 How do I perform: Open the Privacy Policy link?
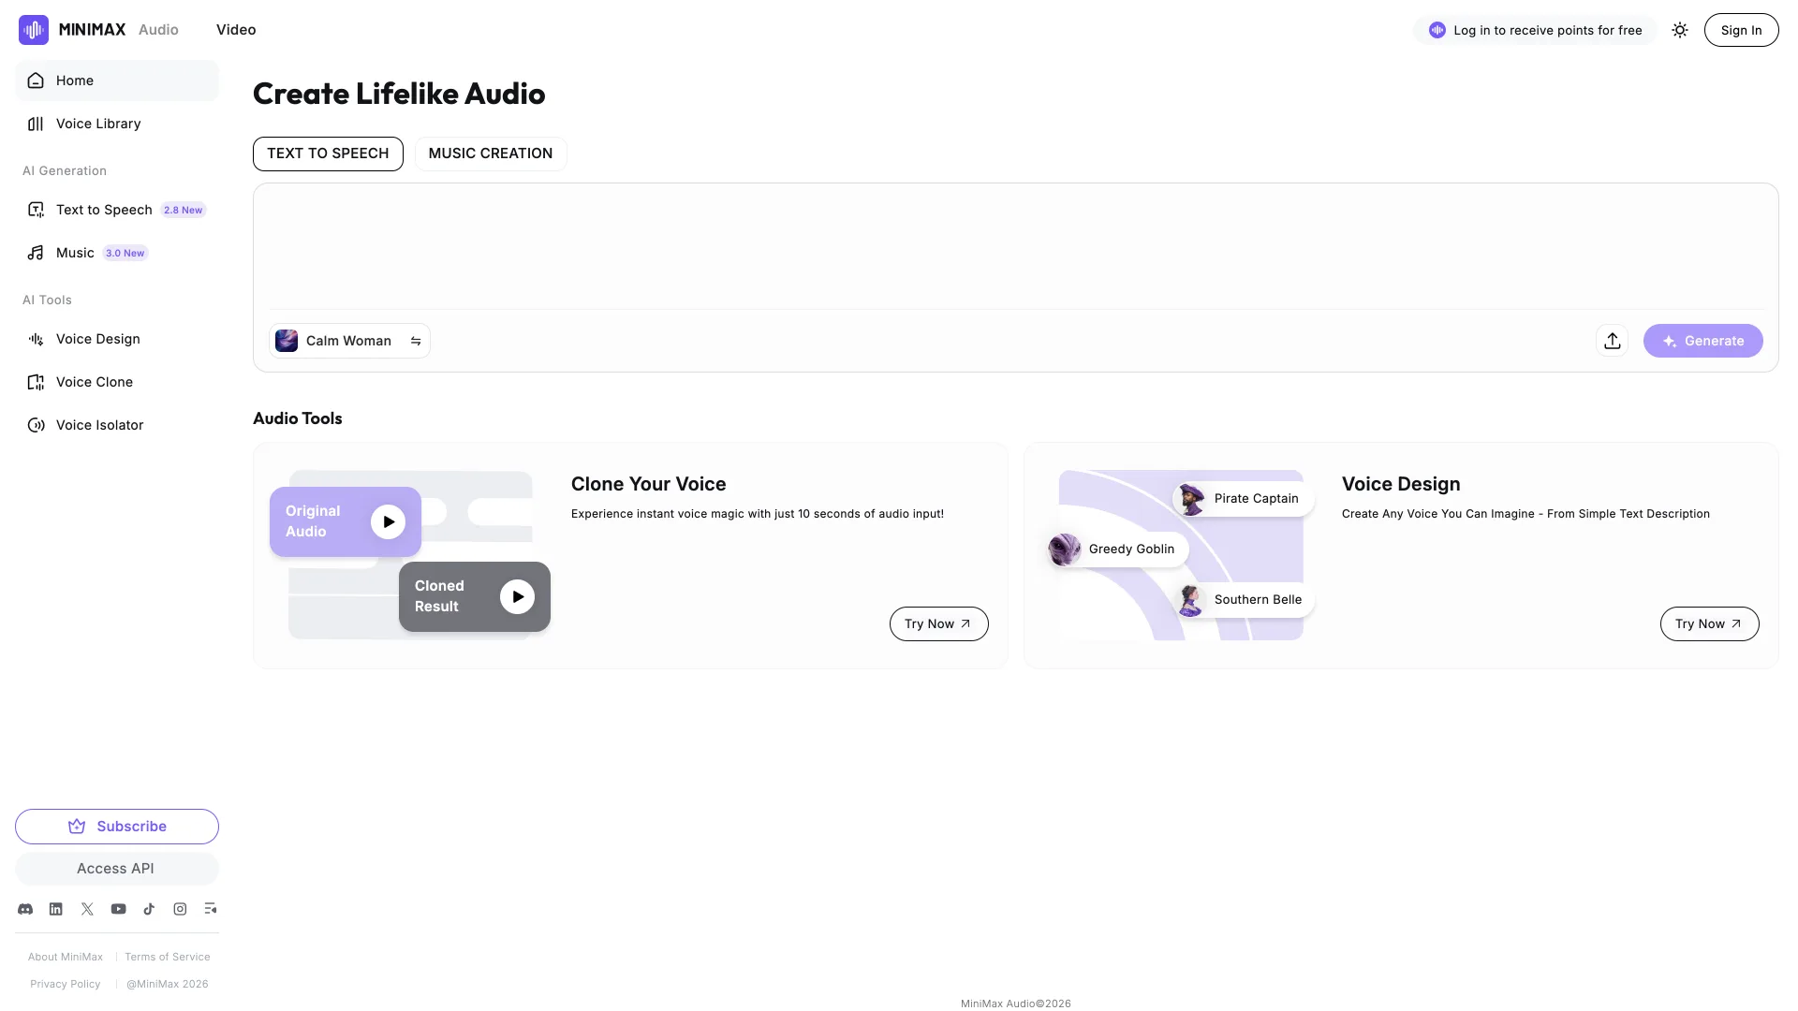[66, 984]
